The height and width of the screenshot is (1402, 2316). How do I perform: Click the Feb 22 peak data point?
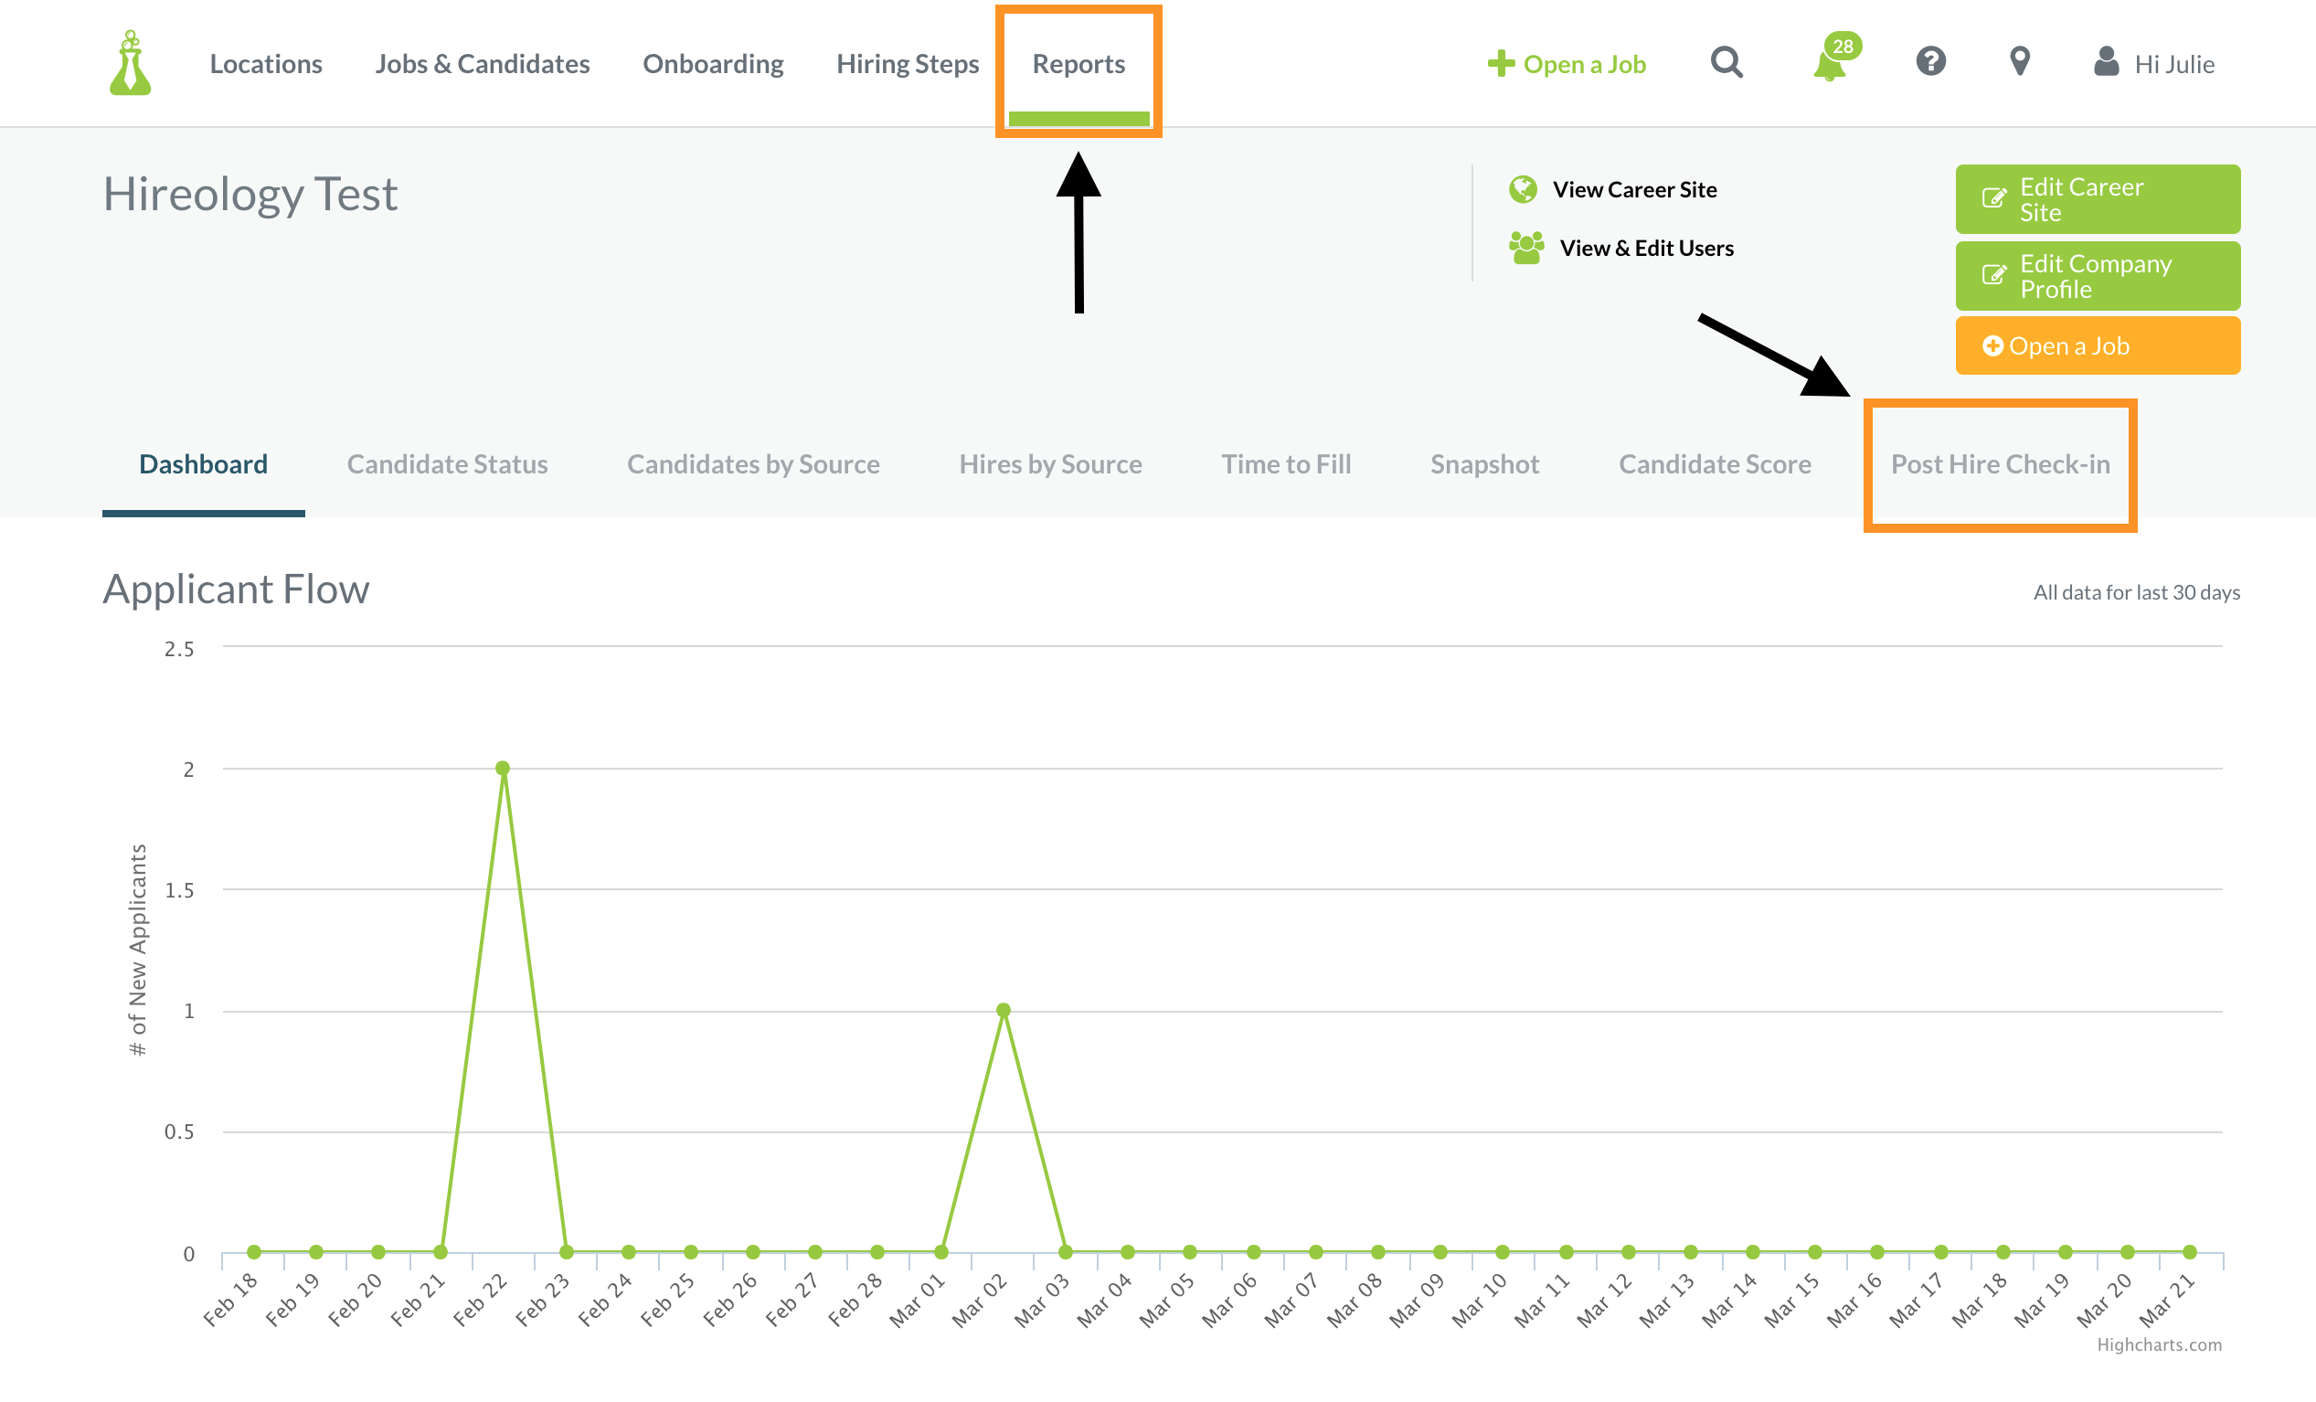click(503, 768)
